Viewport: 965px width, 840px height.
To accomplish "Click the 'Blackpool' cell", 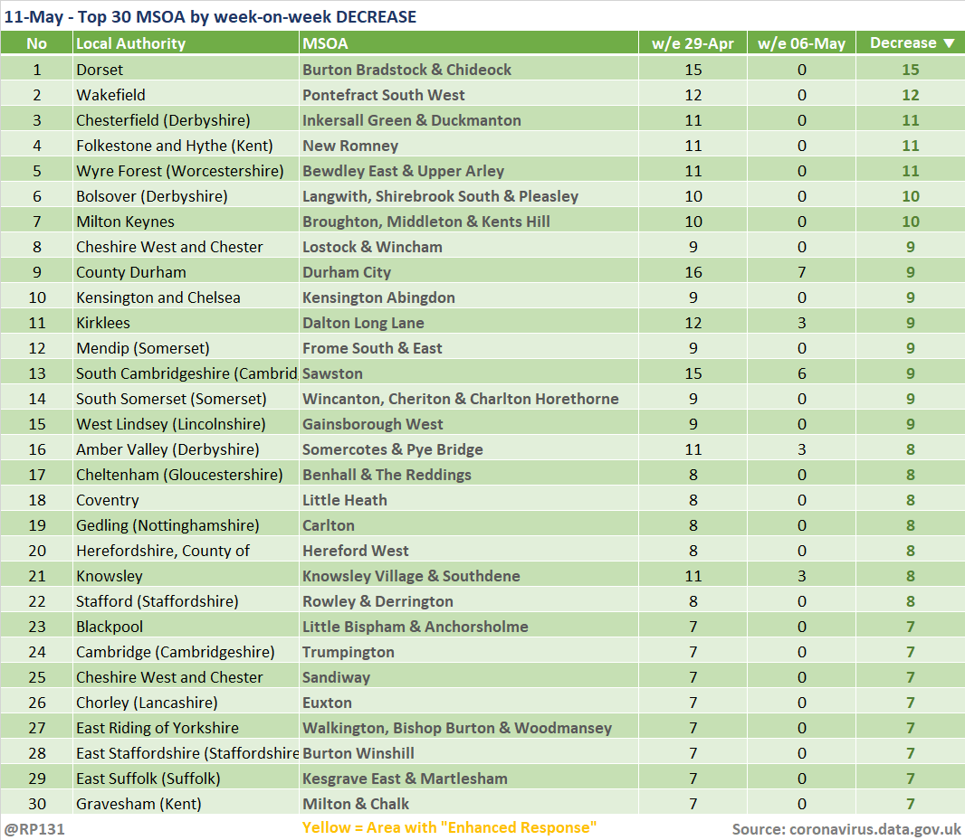I will (x=186, y=627).
